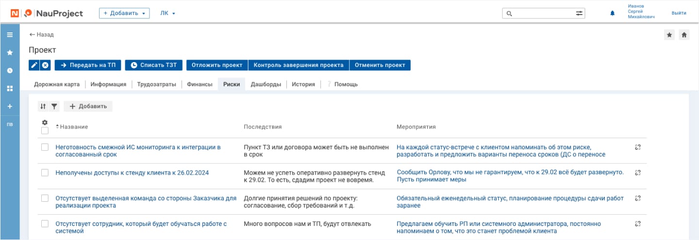The width and height of the screenshot is (699, 240).
Task: Open risk Неготовность смежной ИС мониторинга link
Action: [x=138, y=151]
